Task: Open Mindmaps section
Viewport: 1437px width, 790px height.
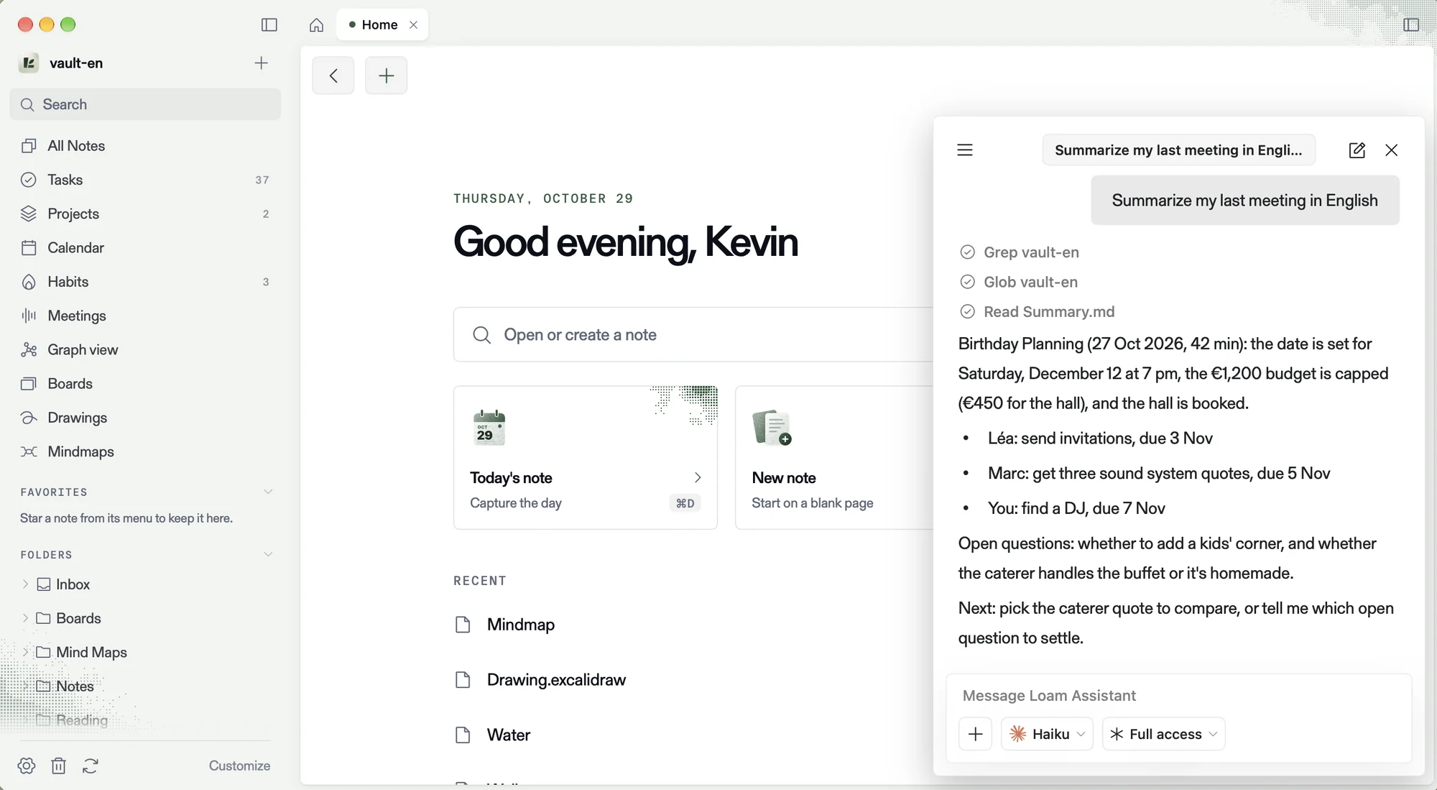Action: point(145,451)
